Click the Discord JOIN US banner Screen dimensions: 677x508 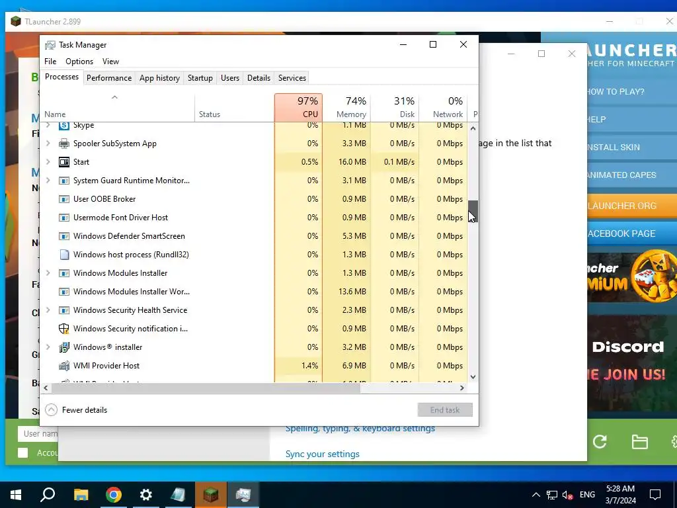pyautogui.click(x=632, y=363)
